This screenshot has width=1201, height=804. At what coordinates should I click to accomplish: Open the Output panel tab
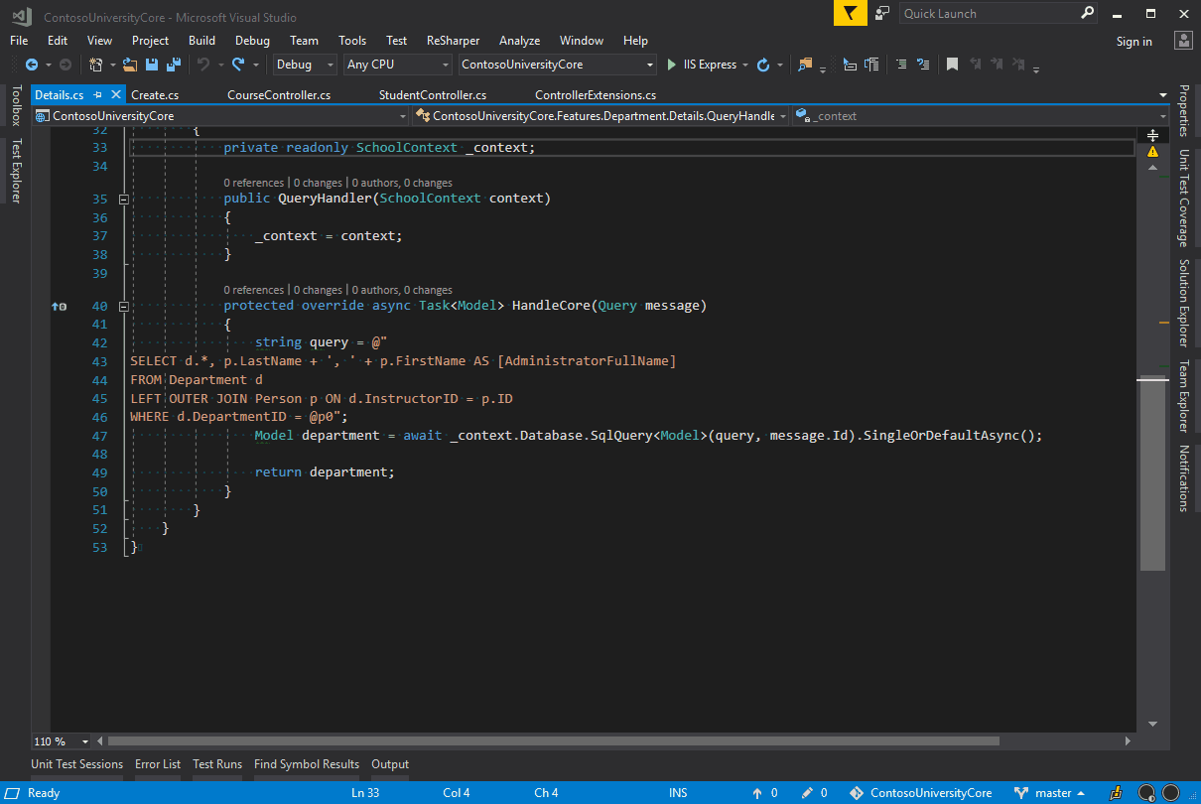(x=390, y=764)
